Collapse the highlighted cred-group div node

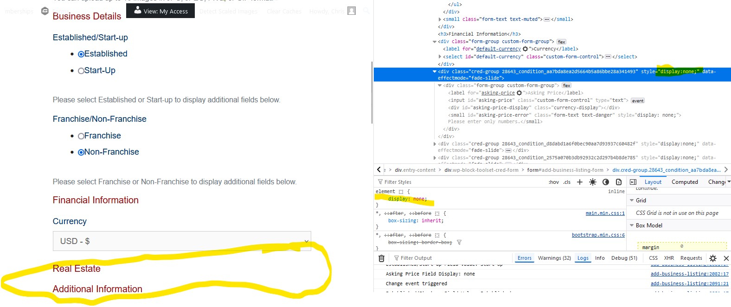(x=435, y=72)
